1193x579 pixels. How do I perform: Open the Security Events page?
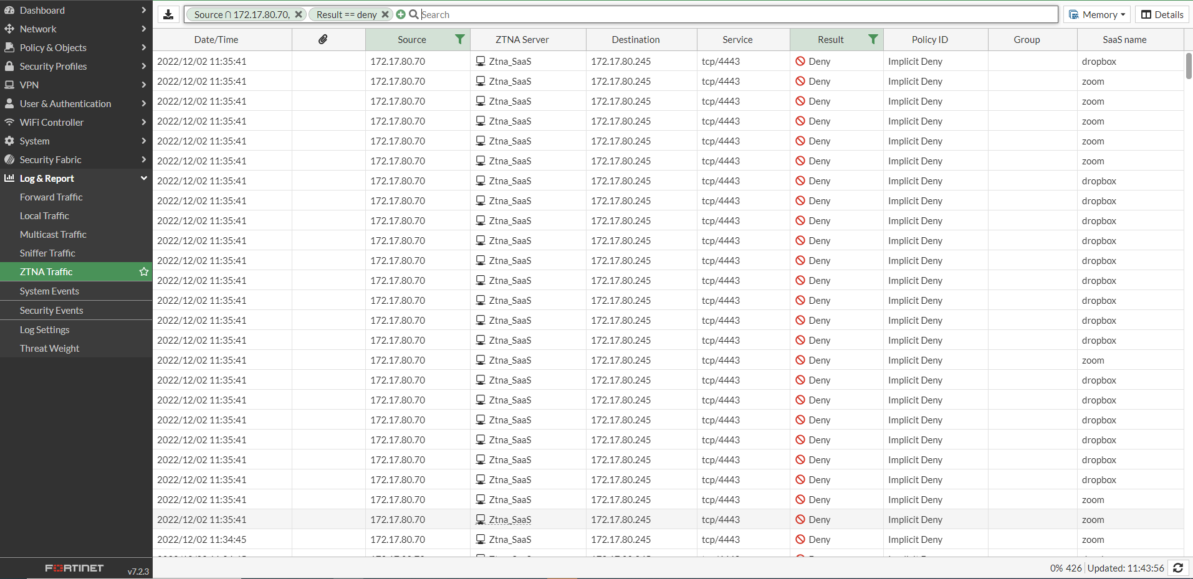click(52, 309)
